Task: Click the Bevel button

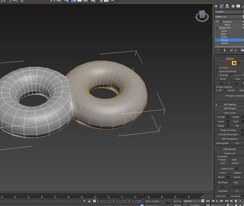Action: [x=221, y=121]
